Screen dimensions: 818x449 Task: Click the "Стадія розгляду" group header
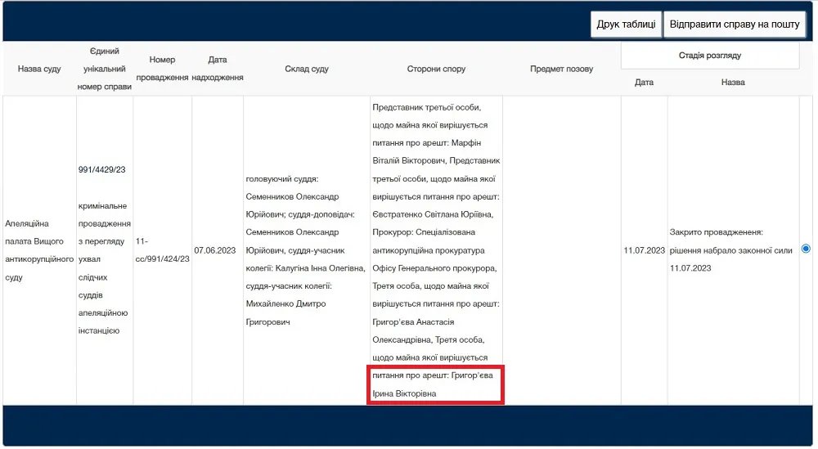coord(710,56)
